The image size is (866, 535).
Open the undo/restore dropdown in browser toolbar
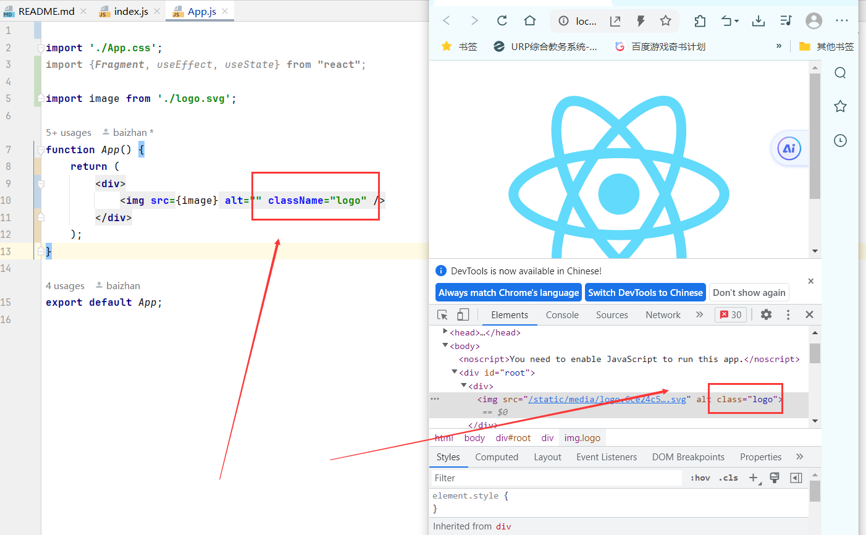point(729,21)
